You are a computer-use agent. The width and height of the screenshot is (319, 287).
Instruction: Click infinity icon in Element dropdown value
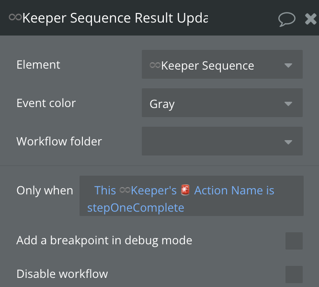[155, 65]
